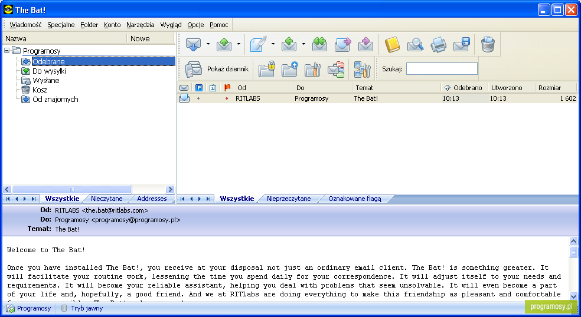Open the new message dropdown arrow
The width and height of the screenshot is (581, 317).
[x=273, y=44]
